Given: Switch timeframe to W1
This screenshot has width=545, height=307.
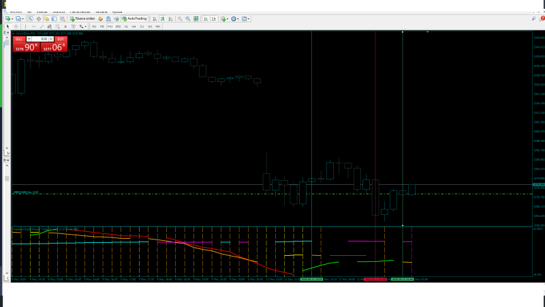Looking at the screenshot, I should coord(150,27).
